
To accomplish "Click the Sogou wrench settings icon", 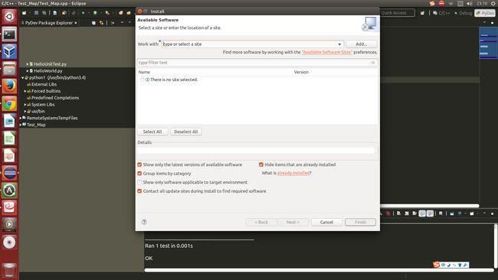I will pyautogui.click(x=466, y=265).
